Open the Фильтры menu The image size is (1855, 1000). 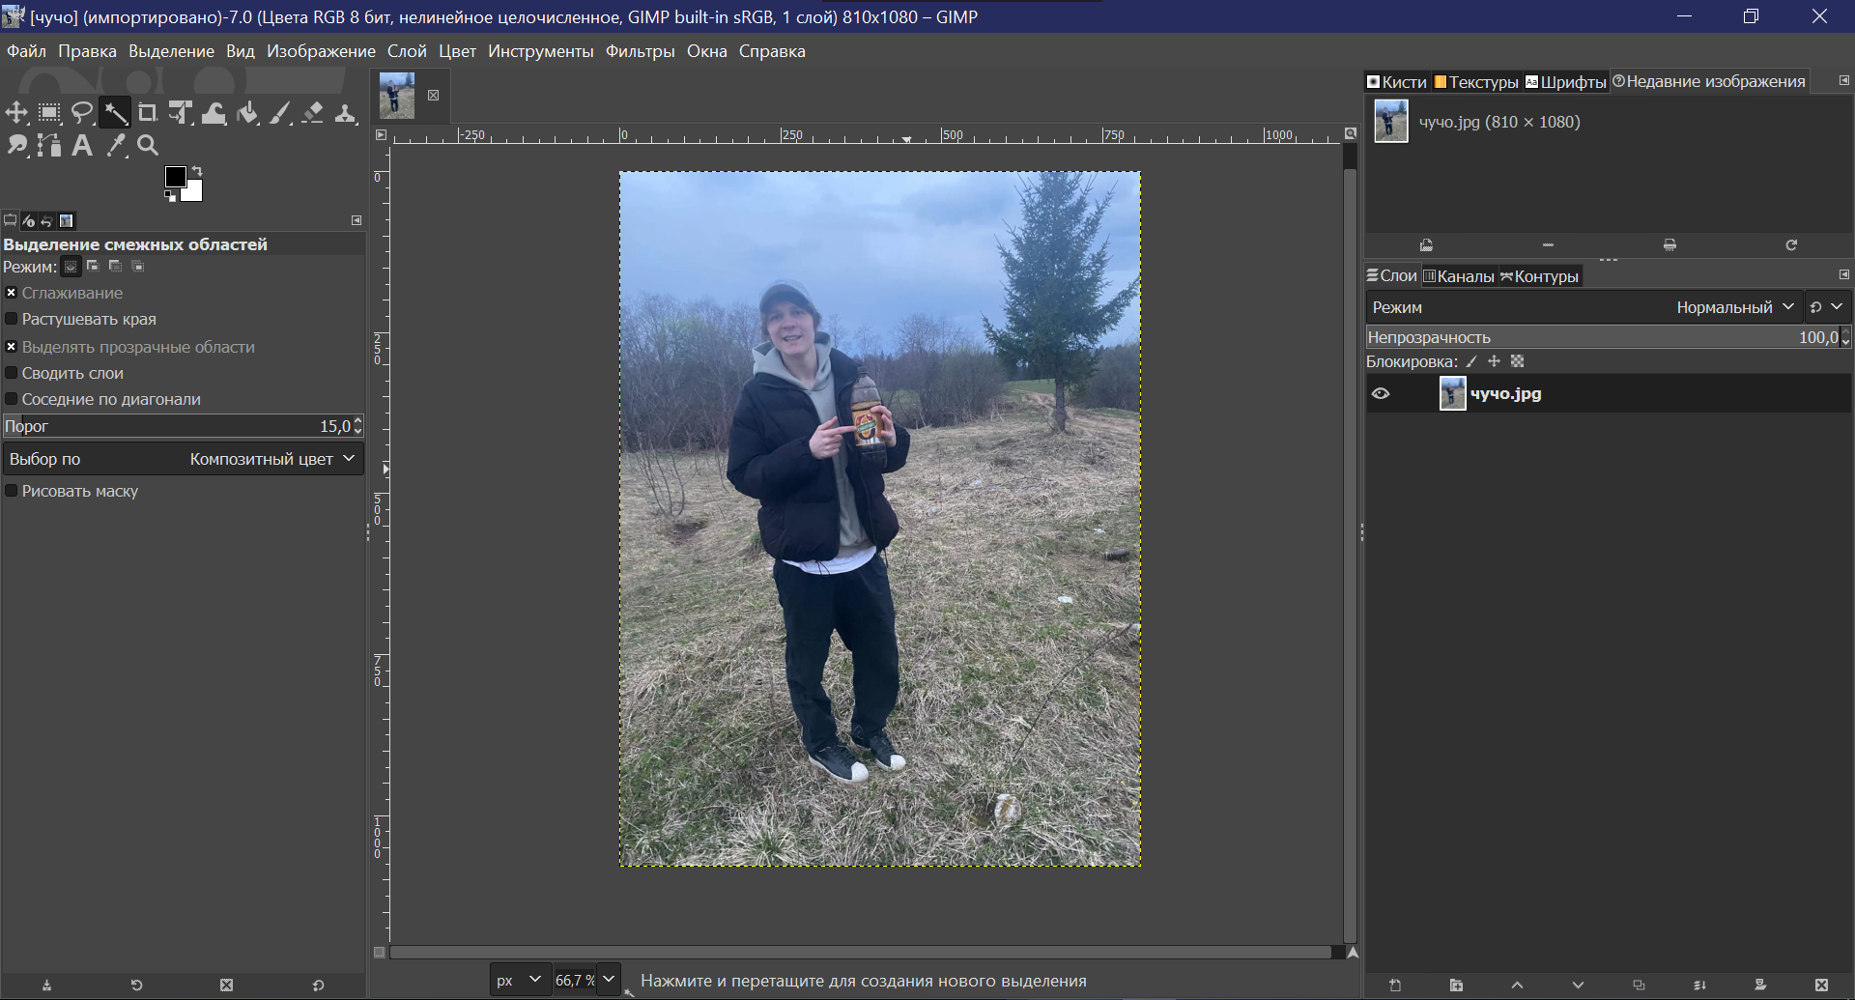click(x=640, y=51)
